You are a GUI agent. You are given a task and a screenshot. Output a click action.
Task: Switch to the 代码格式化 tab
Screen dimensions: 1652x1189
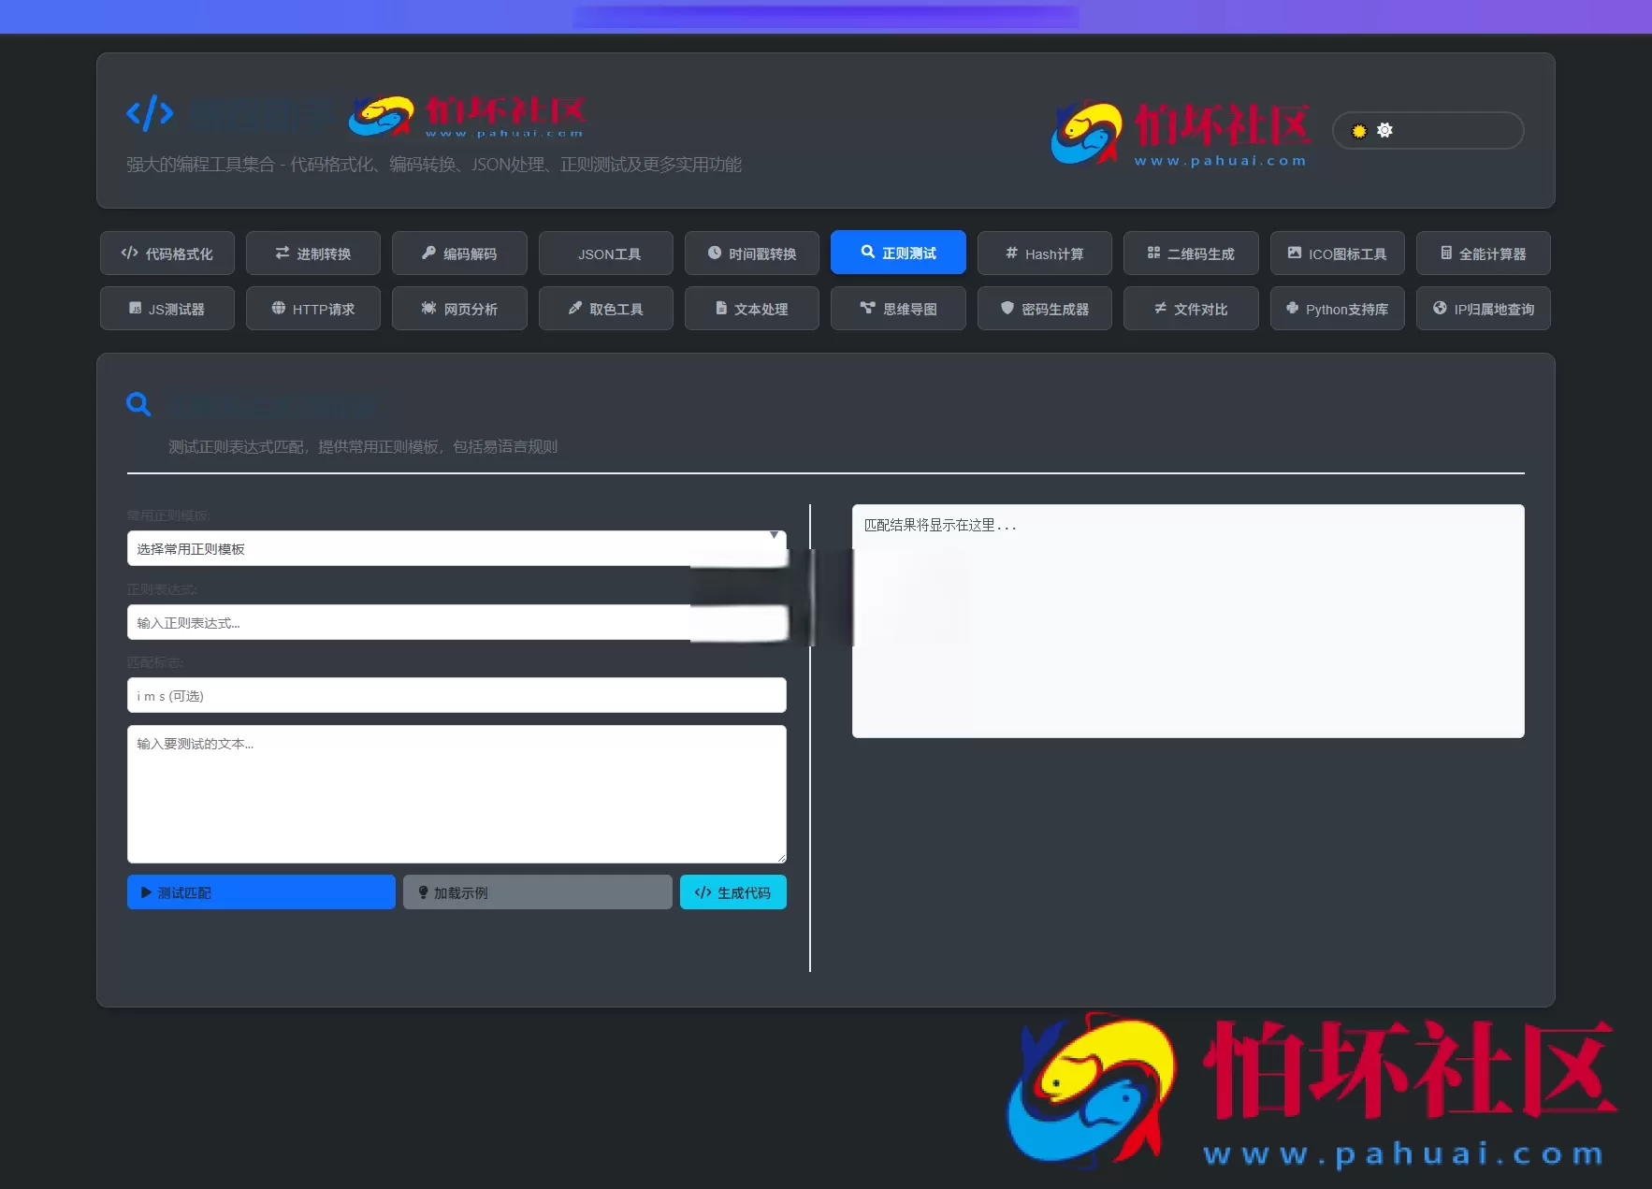(x=167, y=253)
